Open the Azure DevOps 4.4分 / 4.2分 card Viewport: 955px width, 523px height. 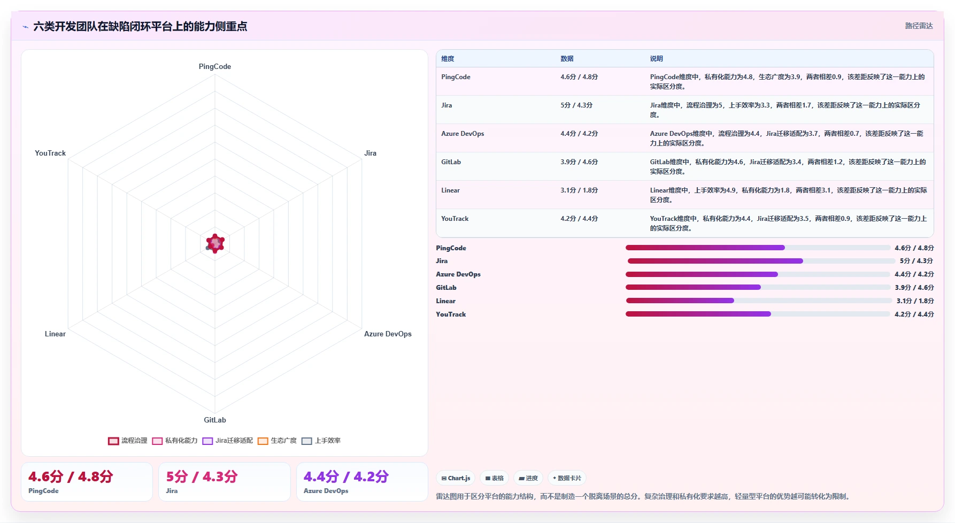pos(362,482)
